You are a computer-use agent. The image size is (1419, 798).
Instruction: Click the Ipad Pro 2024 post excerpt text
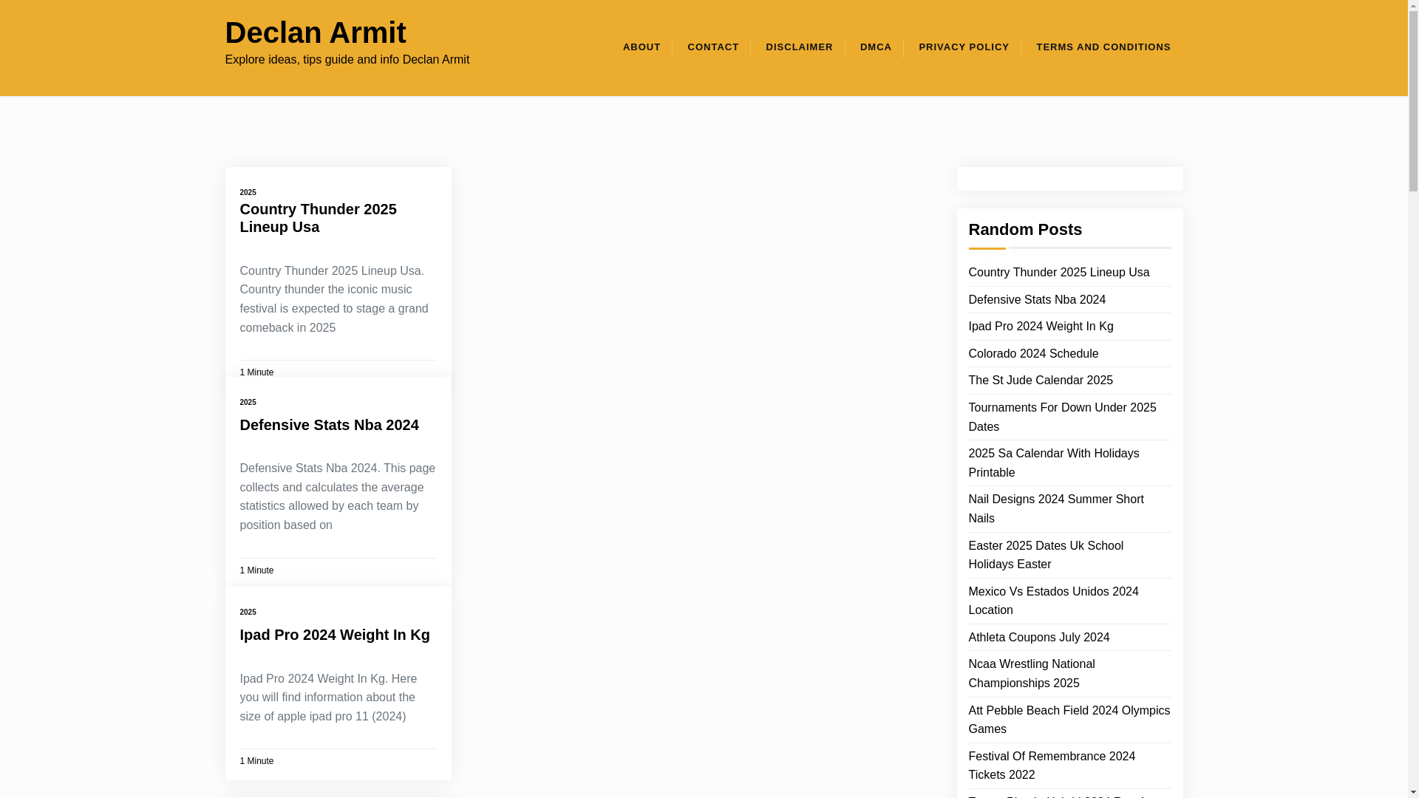pos(327,698)
